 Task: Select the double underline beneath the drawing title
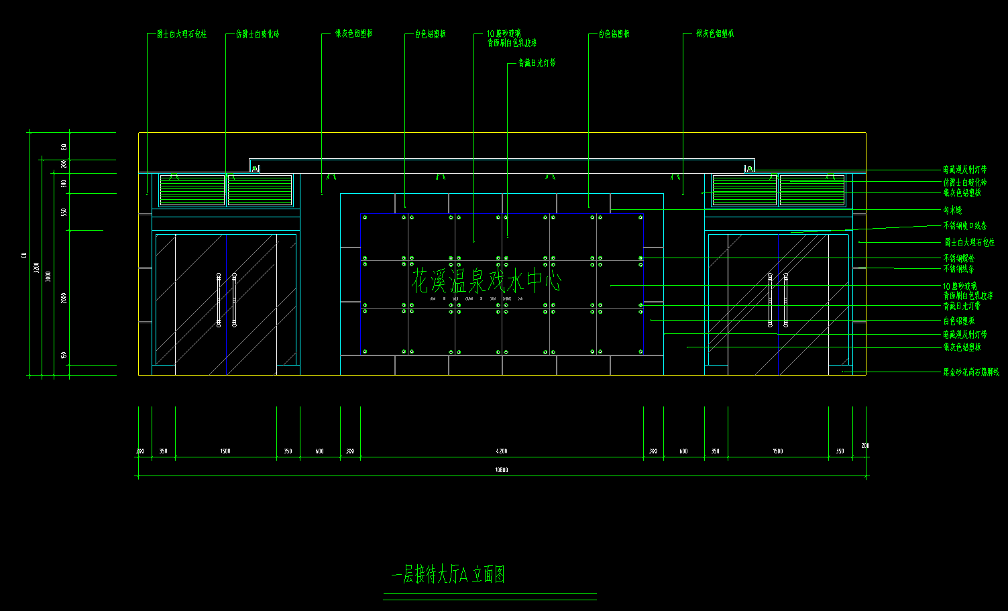tap(490, 596)
